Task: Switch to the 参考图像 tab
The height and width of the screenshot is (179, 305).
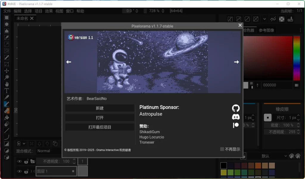Action: coord(266,30)
